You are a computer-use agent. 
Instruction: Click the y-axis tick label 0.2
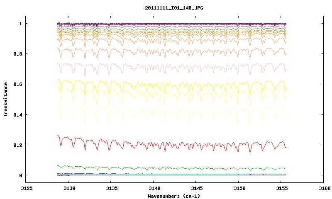(18, 145)
